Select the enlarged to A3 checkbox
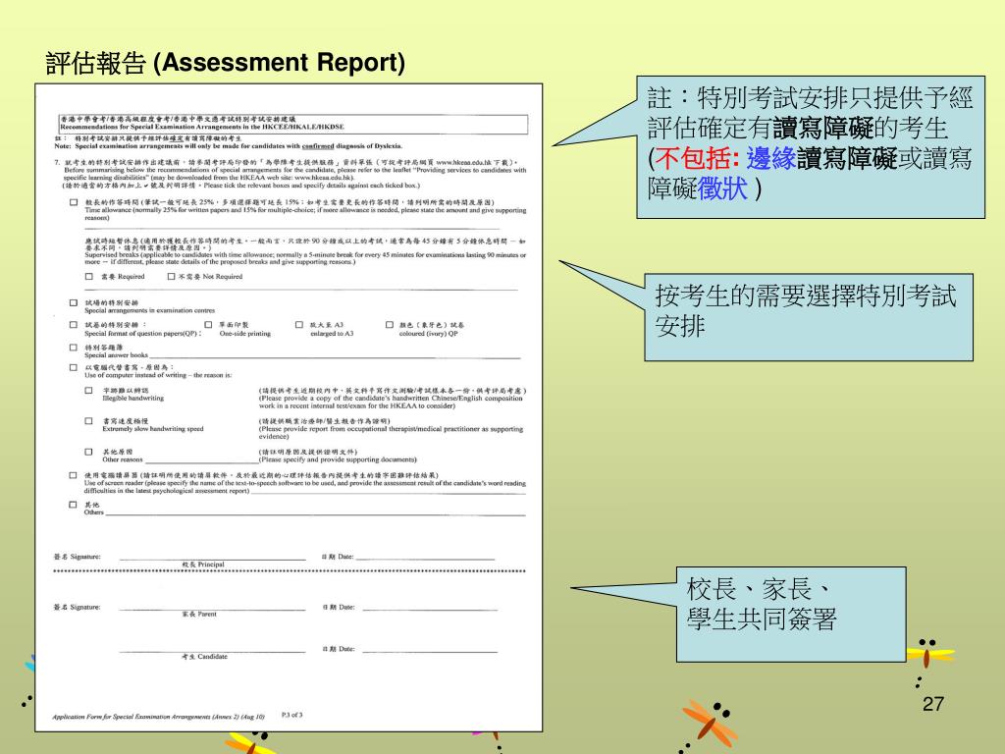 pos(298,324)
